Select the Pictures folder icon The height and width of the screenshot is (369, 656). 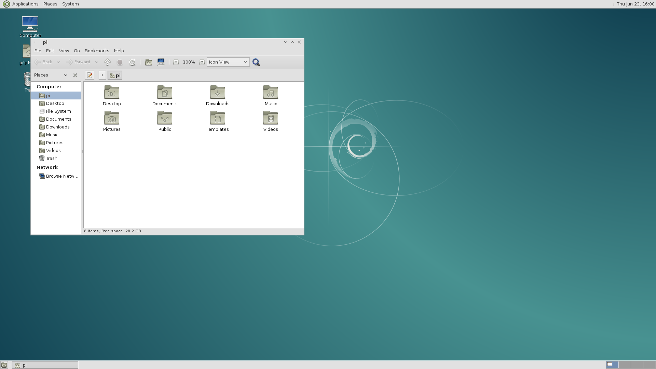coord(112,121)
